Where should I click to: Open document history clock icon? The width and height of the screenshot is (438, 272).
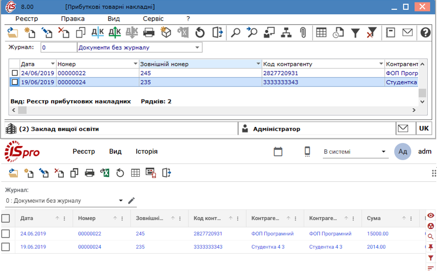(x=338, y=33)
